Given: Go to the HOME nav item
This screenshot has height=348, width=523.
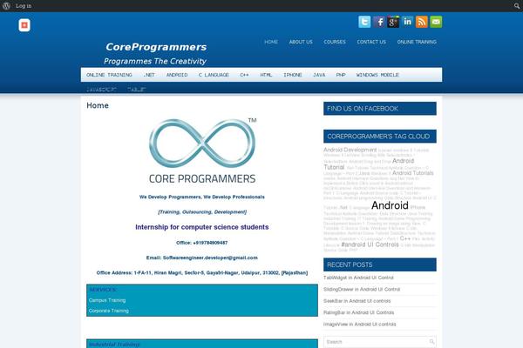Looking at the screenshot, I should (x=271, y=42).
